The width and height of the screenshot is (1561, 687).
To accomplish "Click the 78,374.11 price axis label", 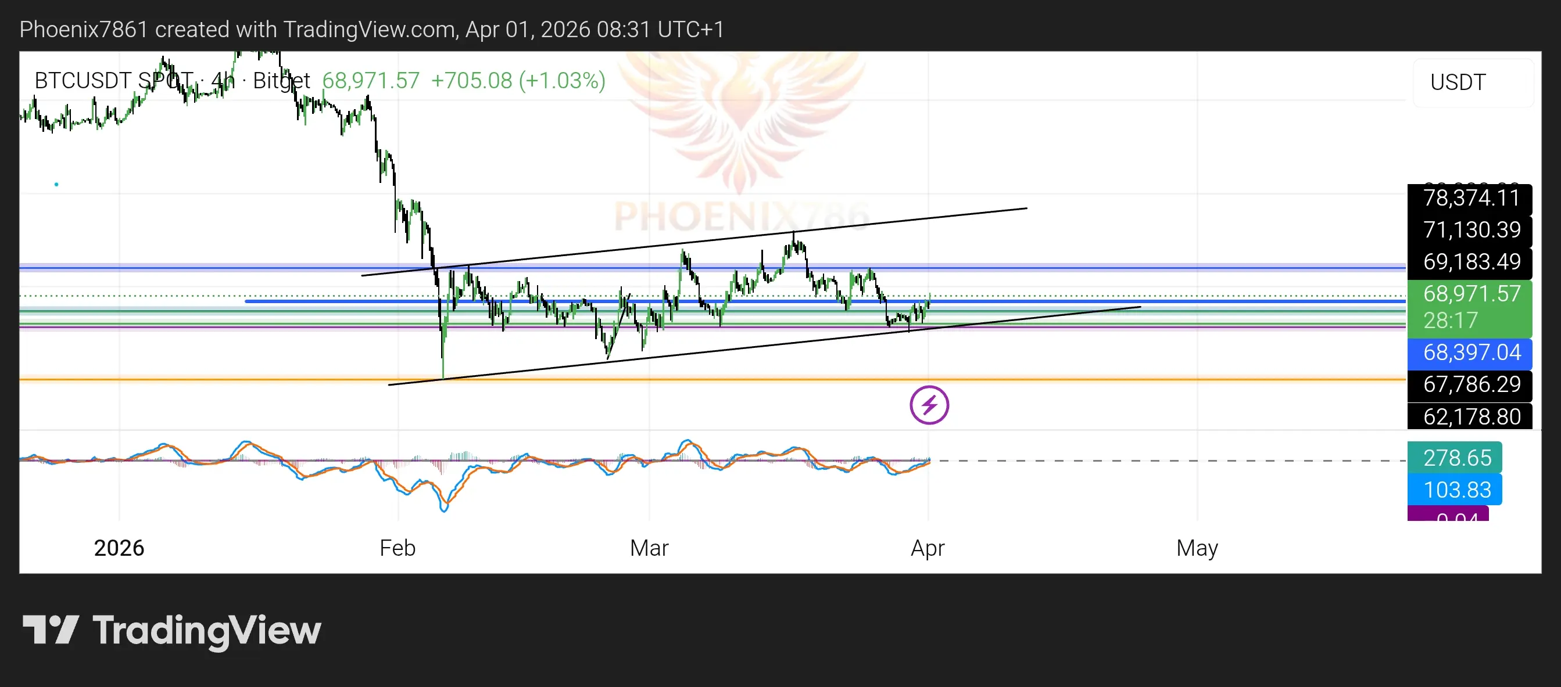I will pyautogui.click(x=1470, y=199).
